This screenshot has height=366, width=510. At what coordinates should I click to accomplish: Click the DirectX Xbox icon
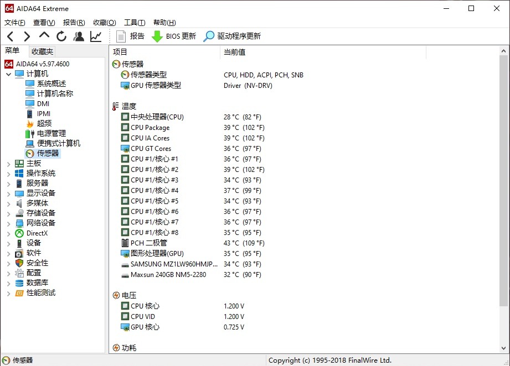point(19,233)
